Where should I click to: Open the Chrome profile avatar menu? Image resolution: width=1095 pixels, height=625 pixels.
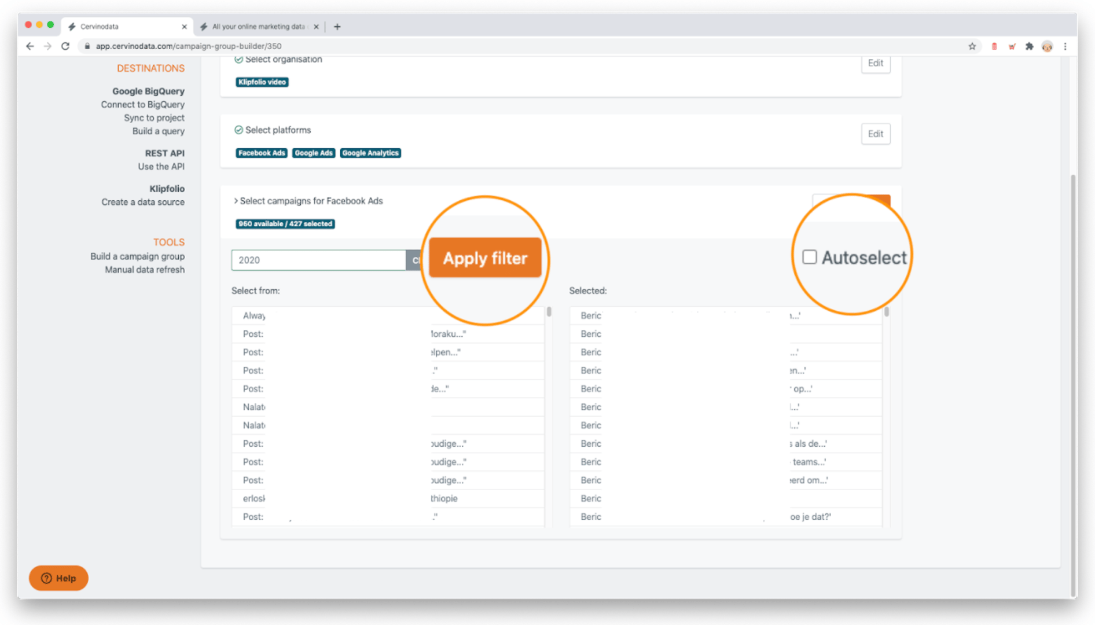pos(1048,46)
